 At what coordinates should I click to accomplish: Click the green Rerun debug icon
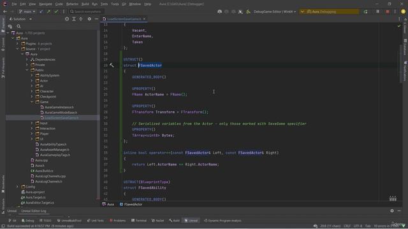(x=365, y=11)
